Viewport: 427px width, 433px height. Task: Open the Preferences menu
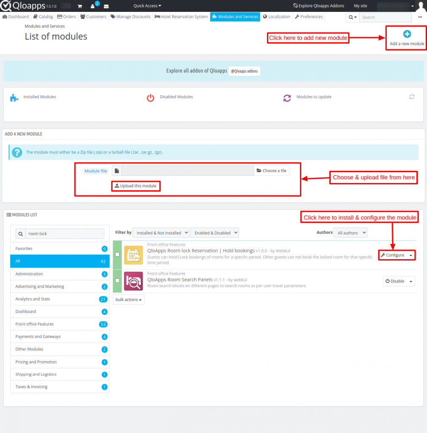(309, 16)
